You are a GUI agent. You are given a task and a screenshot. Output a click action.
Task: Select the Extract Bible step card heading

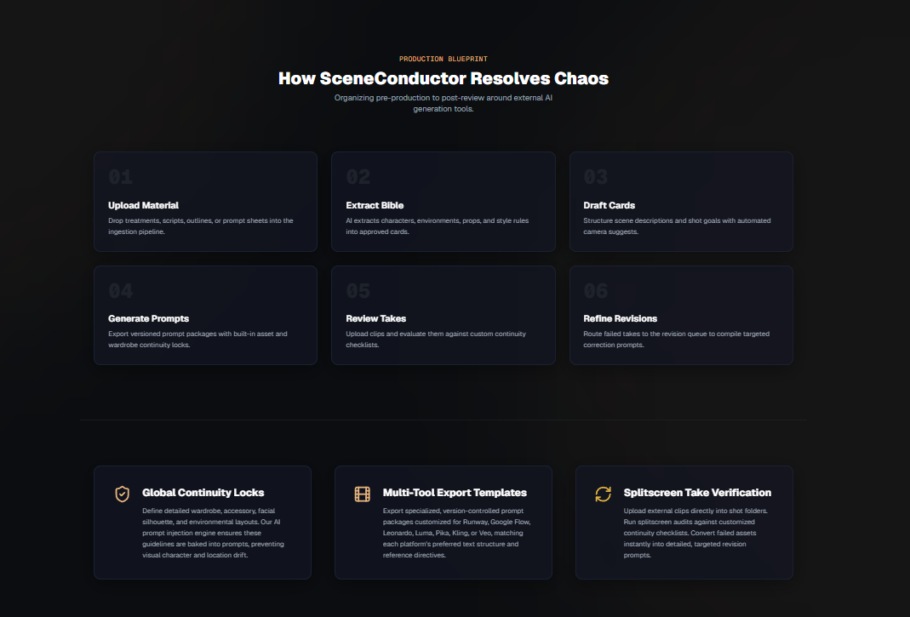pos(375,205)
